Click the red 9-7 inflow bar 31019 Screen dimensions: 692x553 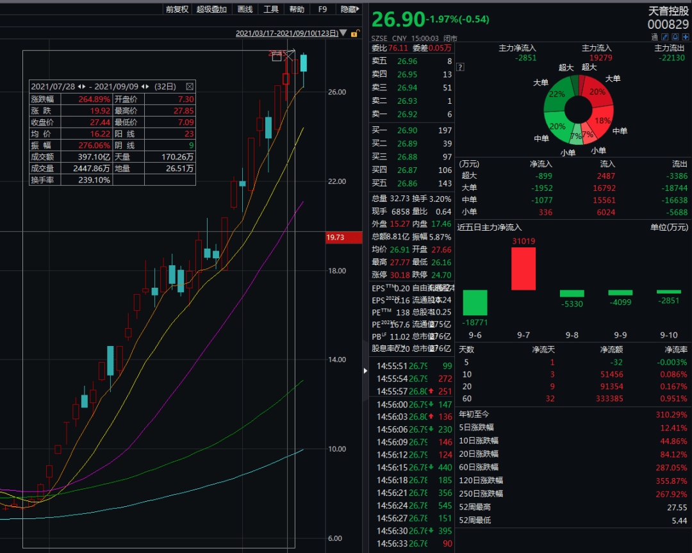click(523, 268)
